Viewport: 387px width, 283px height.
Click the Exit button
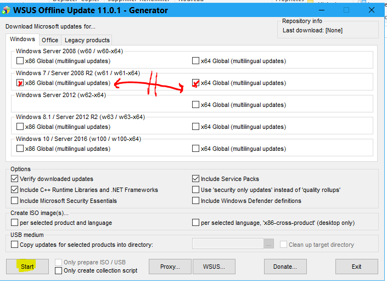[x=356, y=267]
